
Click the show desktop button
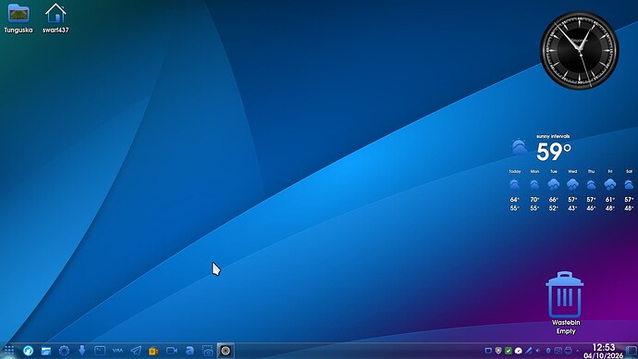tap(632, 351)
